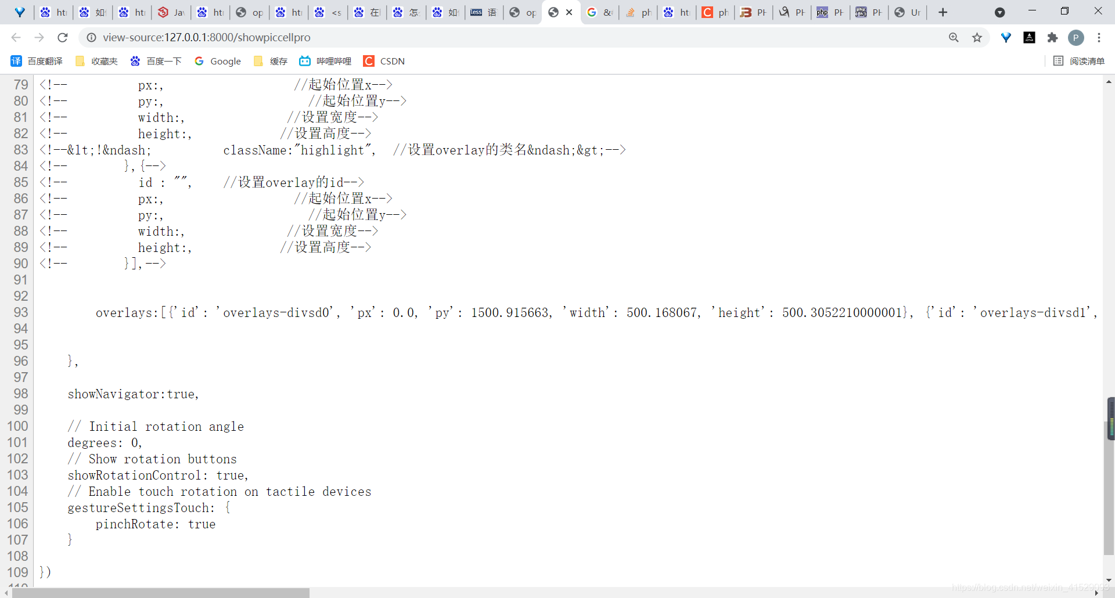Open the zoom magnifier icon in address bar
1115x598 pixels.
pos(954,37)
